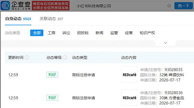Click the 12:59 time in 93028035 row

coord(13,75)
